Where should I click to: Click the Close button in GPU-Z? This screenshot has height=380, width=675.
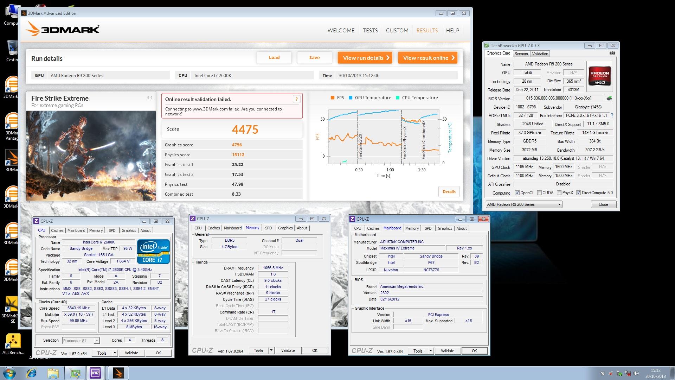coord(603,204)
